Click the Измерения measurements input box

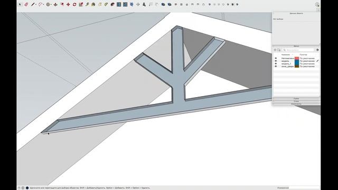pos(304,188)
